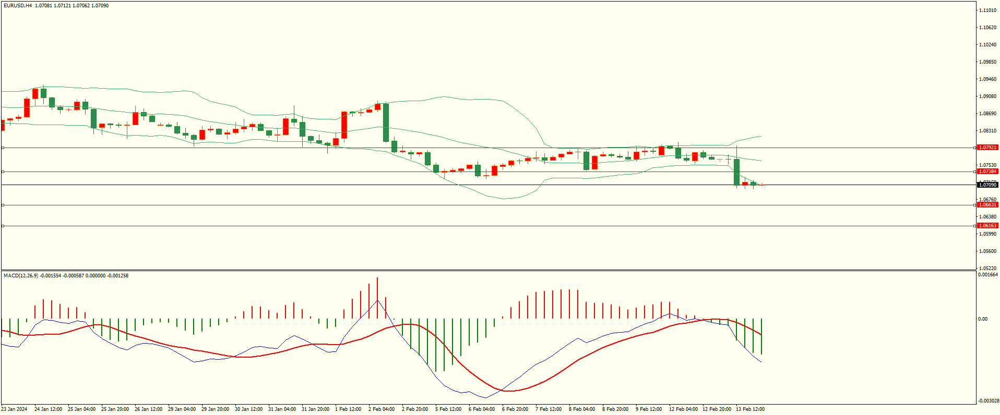Click the 1.09850 price axis value
This screenshot has height=415, width=1000.
pos(988,62)
